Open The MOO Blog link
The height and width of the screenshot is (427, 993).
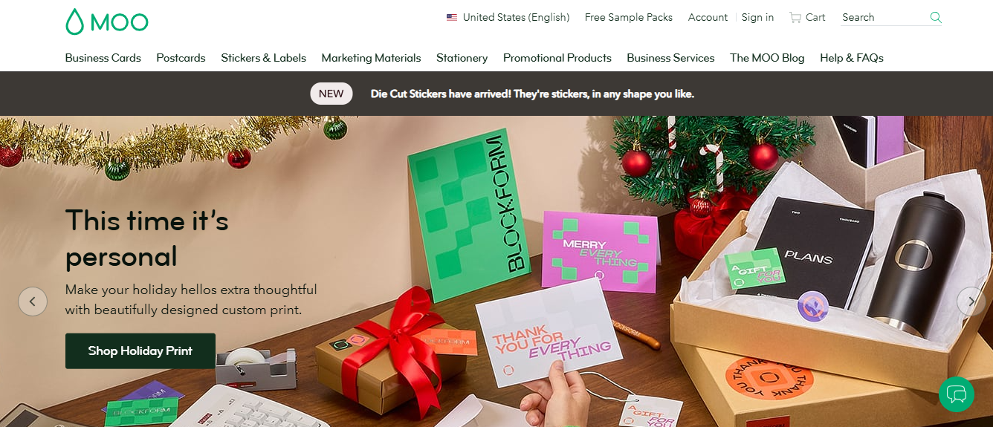click(767, 58)
